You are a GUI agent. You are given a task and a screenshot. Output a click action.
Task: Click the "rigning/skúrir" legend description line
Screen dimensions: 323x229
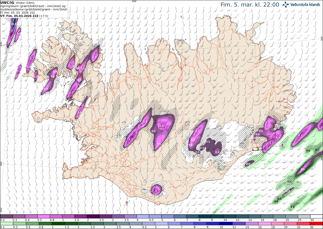(x=33, y=6)
